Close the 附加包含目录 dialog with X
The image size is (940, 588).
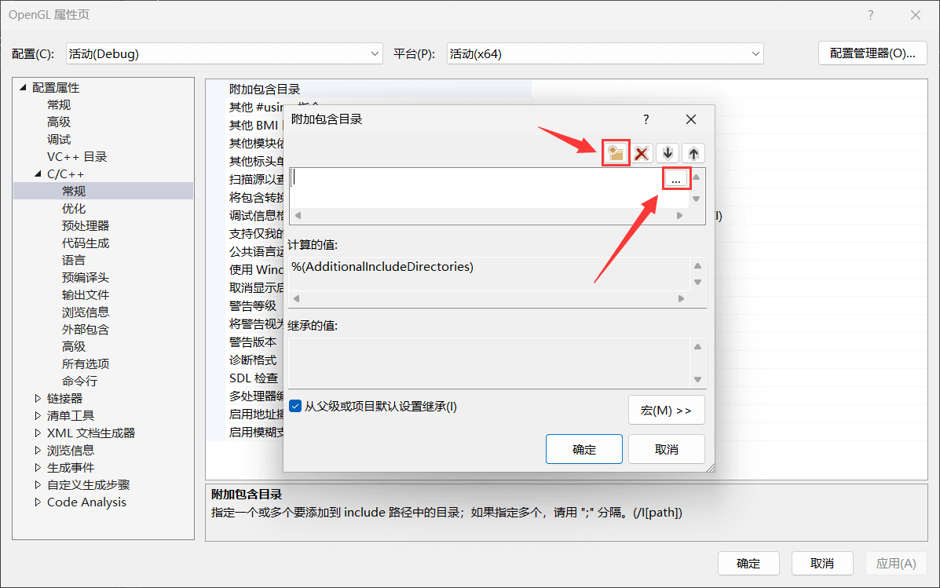point(690,119)
